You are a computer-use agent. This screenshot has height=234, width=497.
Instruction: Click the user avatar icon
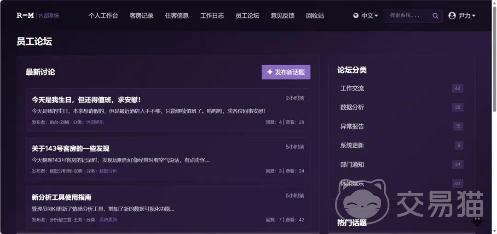coord(452,16)
